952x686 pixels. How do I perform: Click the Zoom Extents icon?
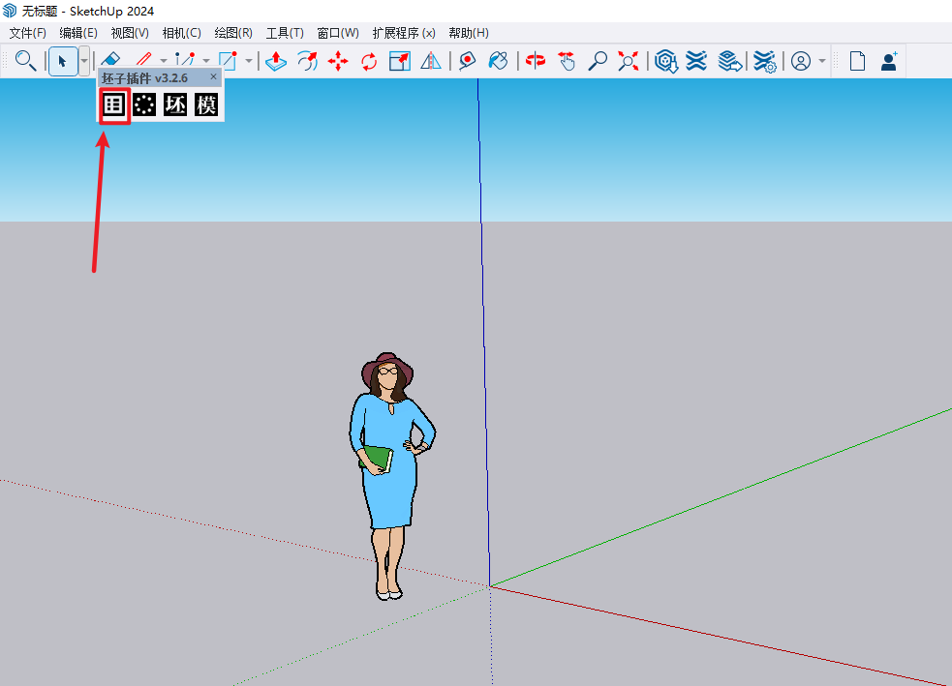click(x=630, y=61)
